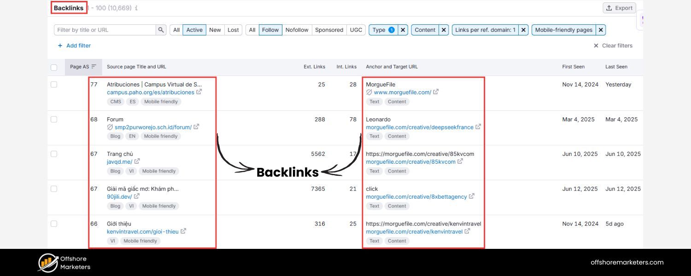The width and height of the screenshot is (691, 276).
Task: Click Clear filters to reset all filters
Action: click(x=616, y=46)
